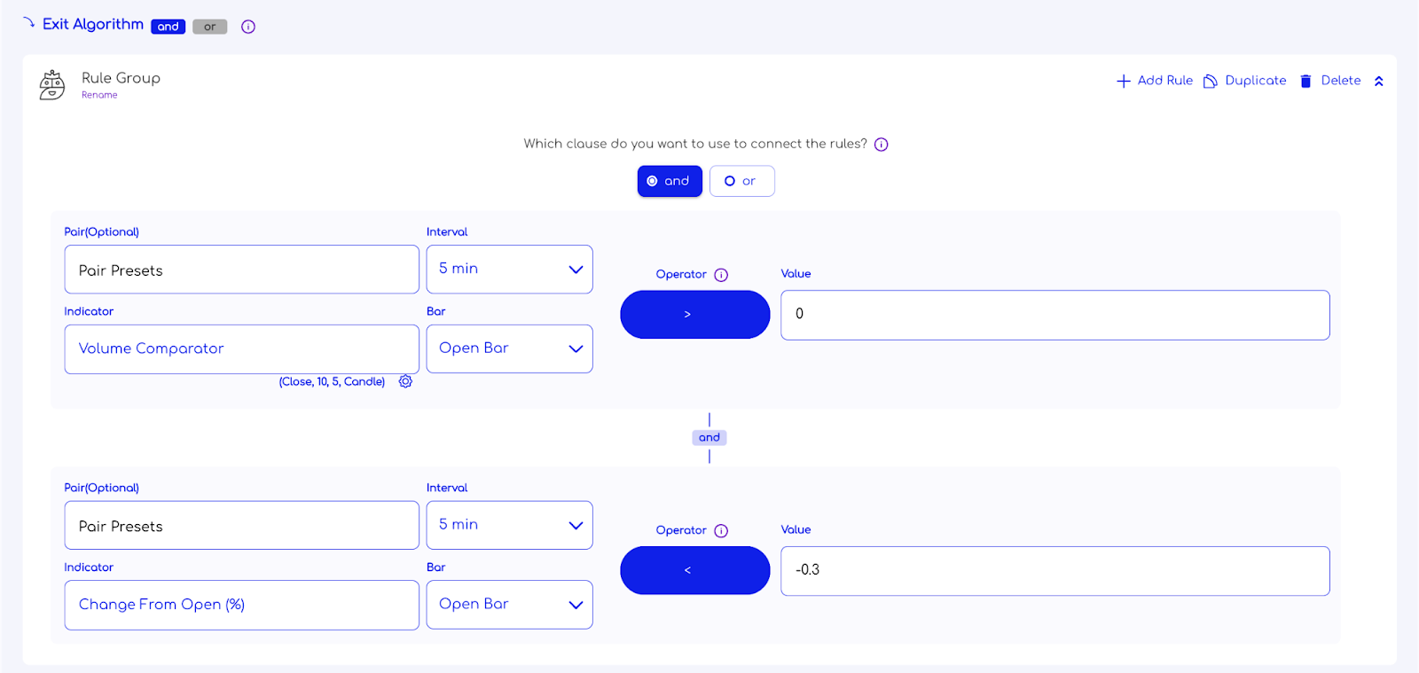
Task: Select the 'and' clause radio button
Action: pyautogui.click(x=670, y=181)
